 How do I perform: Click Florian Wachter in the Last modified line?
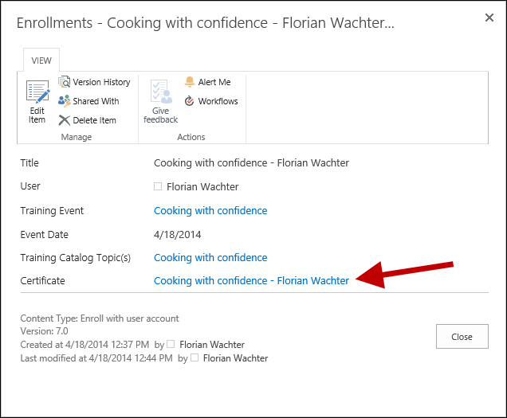coord(236,358)
